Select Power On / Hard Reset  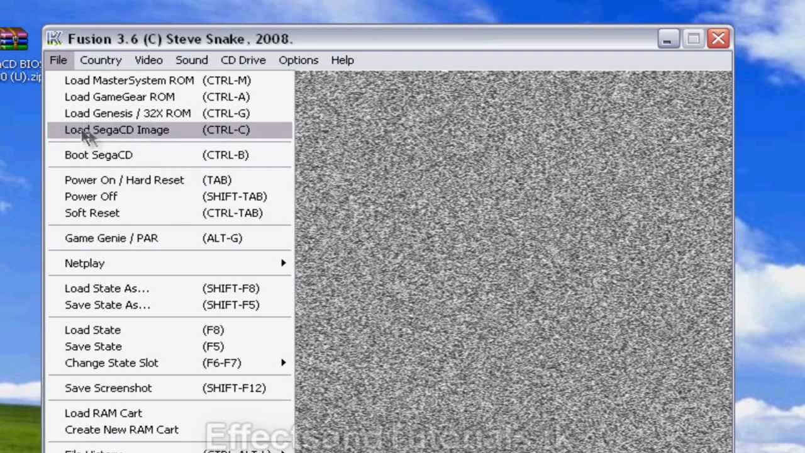click(170, 180)
